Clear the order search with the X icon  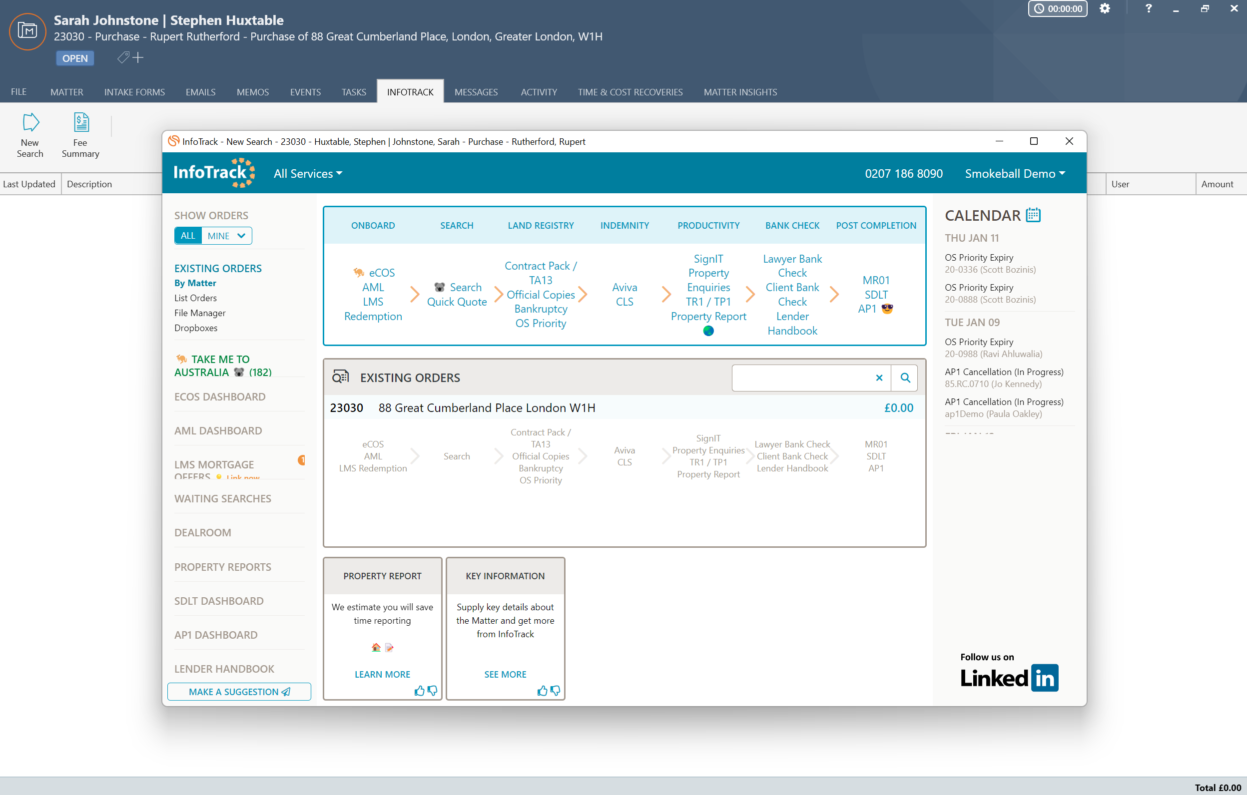879,378
